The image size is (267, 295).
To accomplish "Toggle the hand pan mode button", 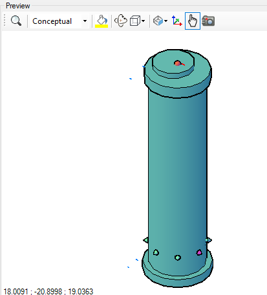I will pos(193,21).
